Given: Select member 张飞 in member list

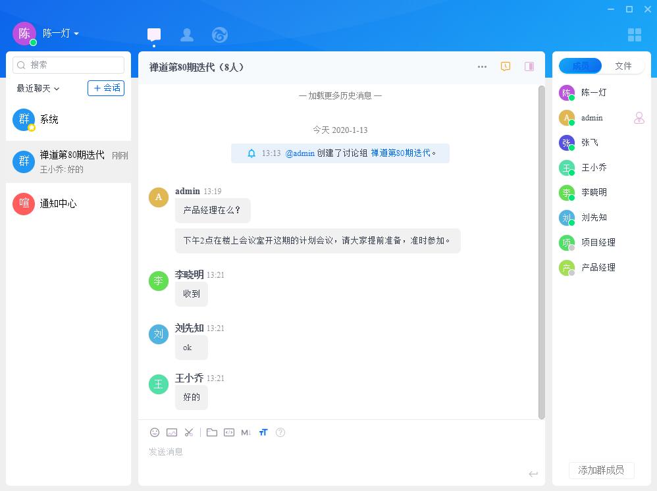Looking at the screenshot, I should [x=601, y=142].
